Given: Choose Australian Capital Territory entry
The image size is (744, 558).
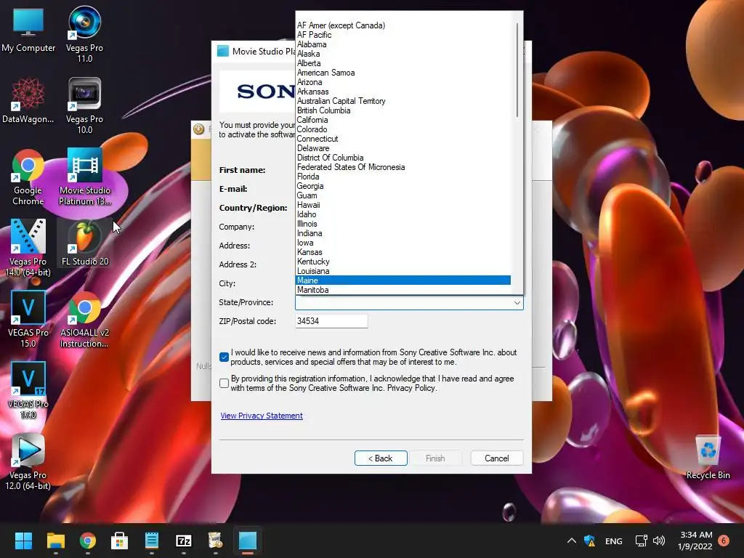Looking at the screenshot, I should pyautogui.click(x=403, y=101).
